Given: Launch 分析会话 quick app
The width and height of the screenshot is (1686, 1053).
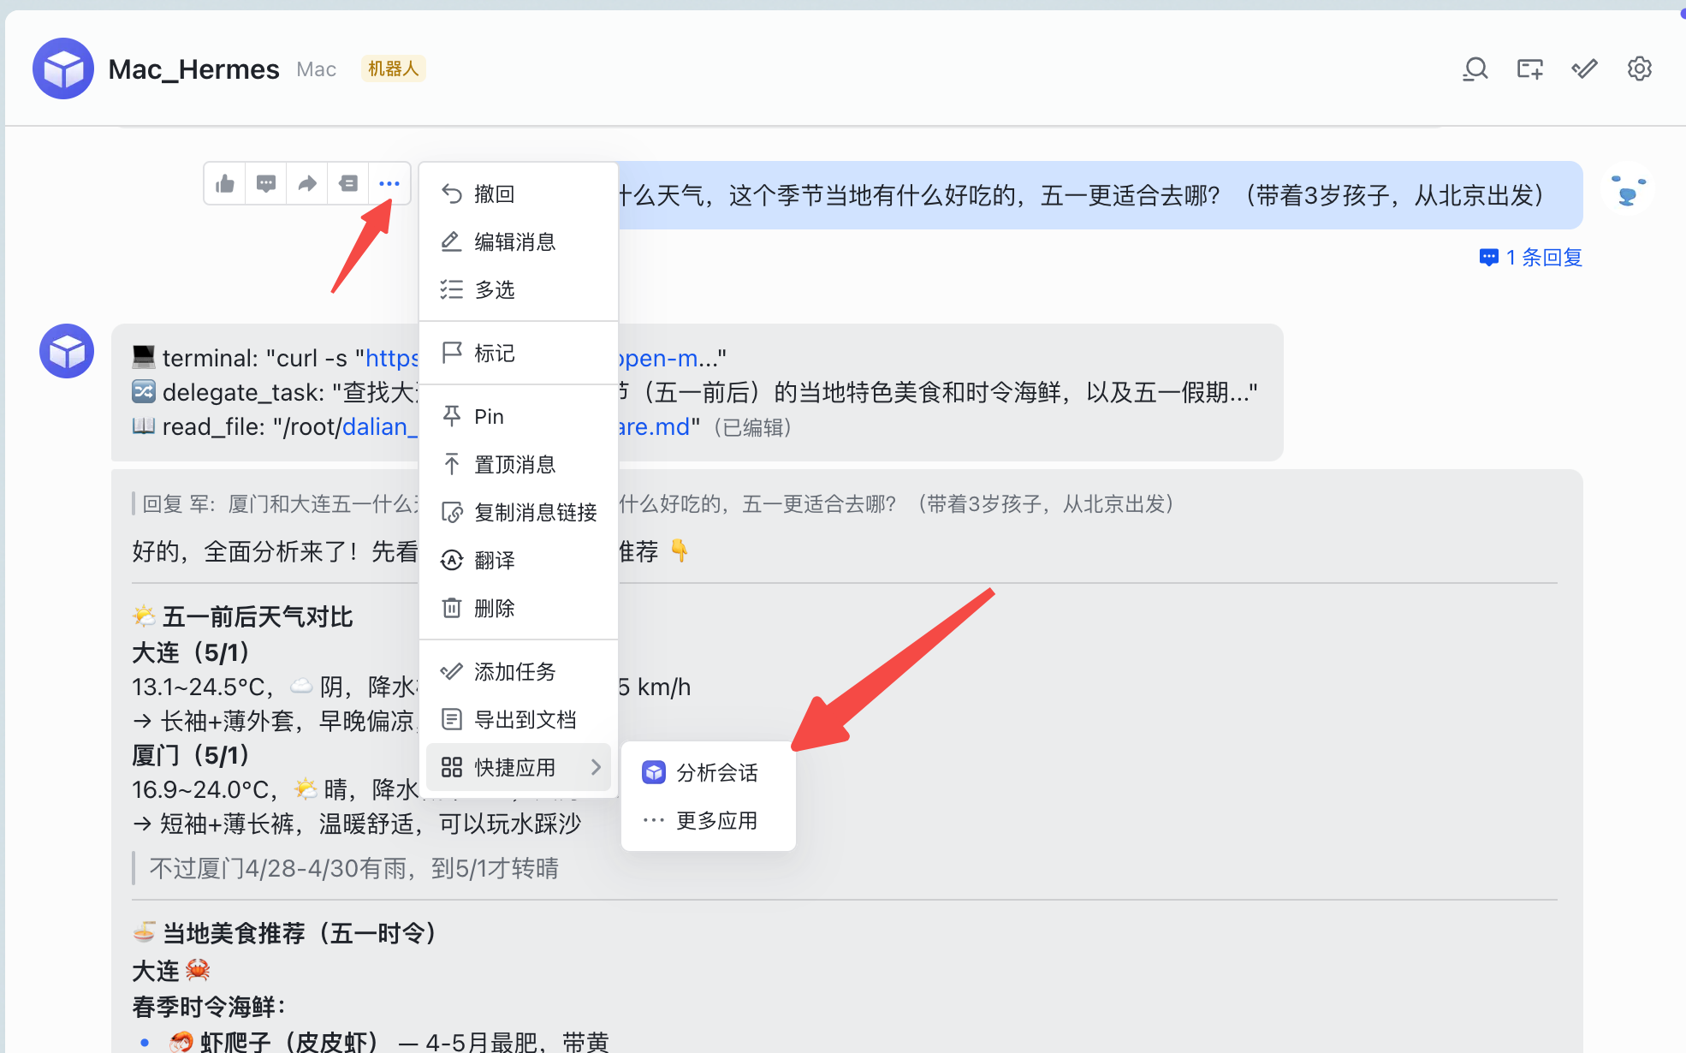Looking at the screenshot, I should tap(716, 773).
